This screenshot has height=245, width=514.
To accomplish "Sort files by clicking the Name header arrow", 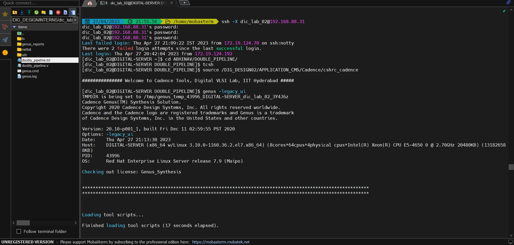I will point(14,27).
